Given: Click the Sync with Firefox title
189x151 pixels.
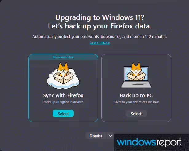Looking at the screenshot, I should [x=63, y=95].
